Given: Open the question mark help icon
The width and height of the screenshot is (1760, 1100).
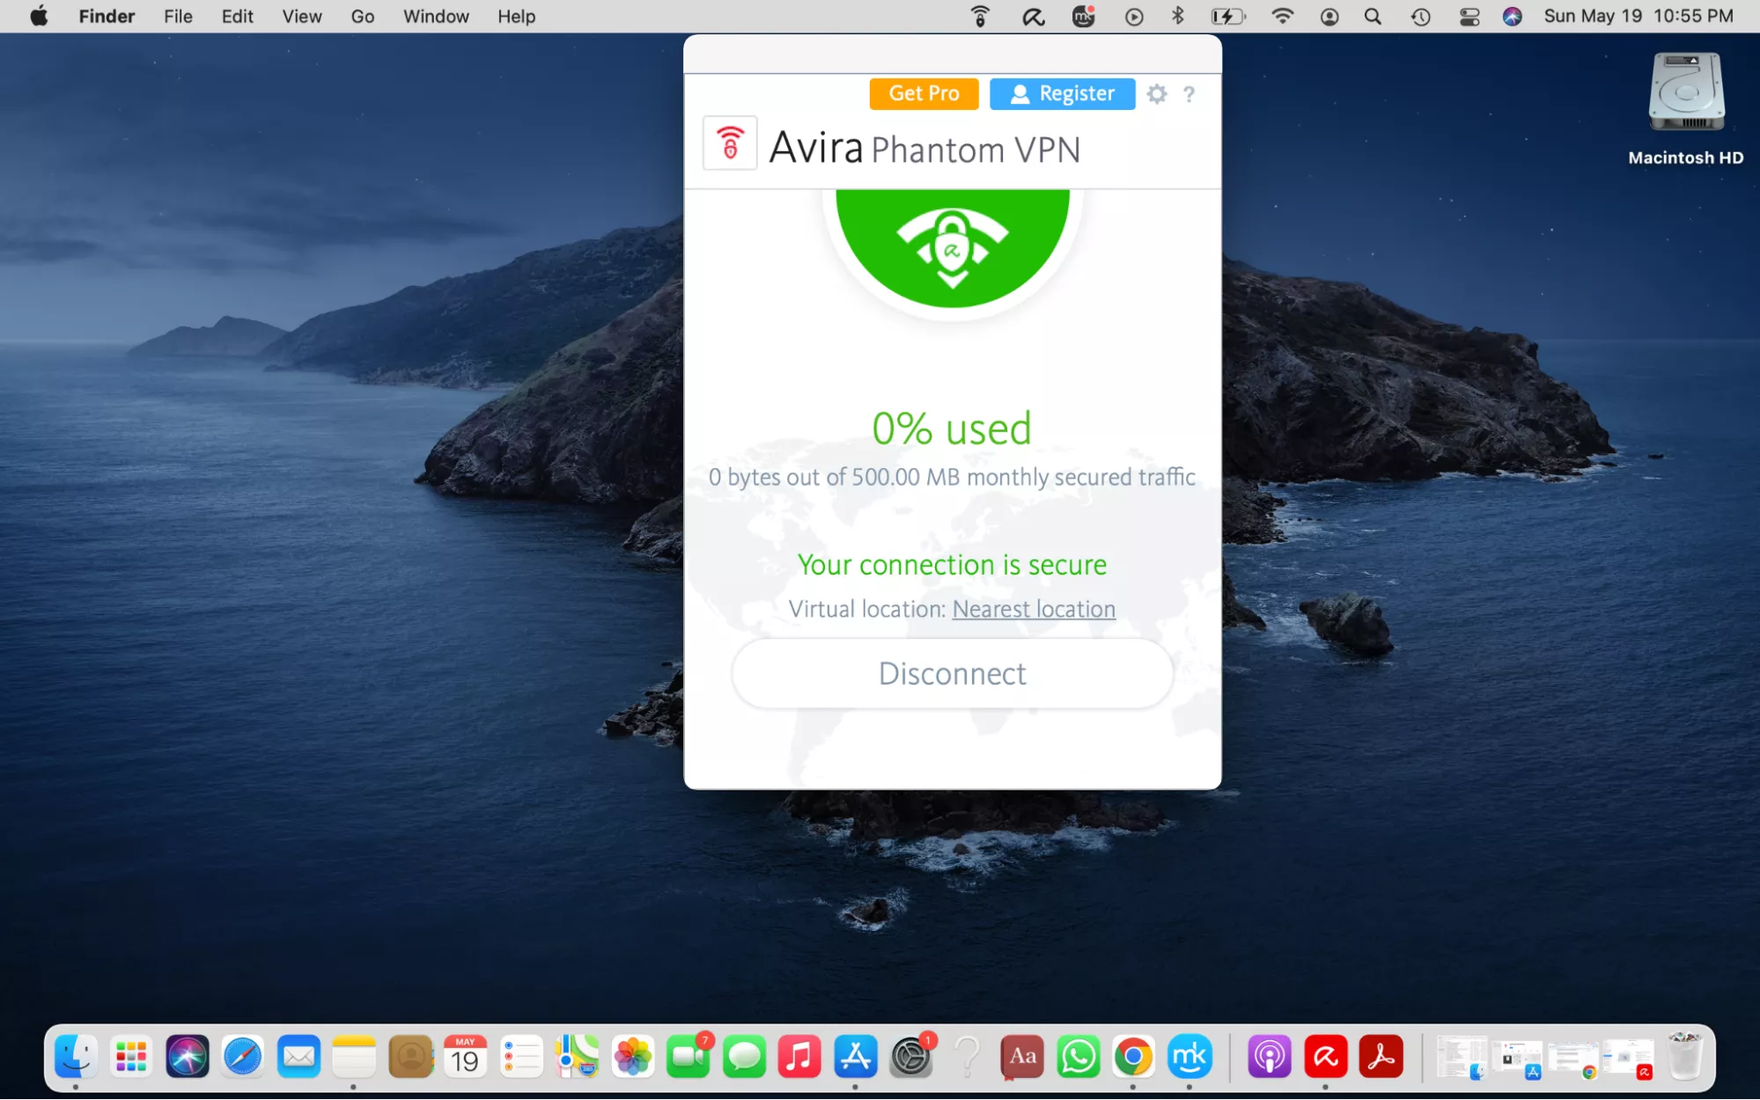Looking at the screenshot, I should pos(1189,94).
